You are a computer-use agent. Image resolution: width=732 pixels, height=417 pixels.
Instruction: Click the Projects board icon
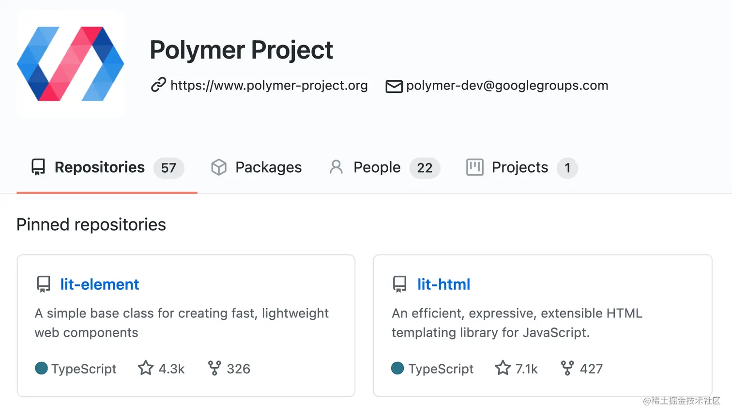click(x=474, y=167)
